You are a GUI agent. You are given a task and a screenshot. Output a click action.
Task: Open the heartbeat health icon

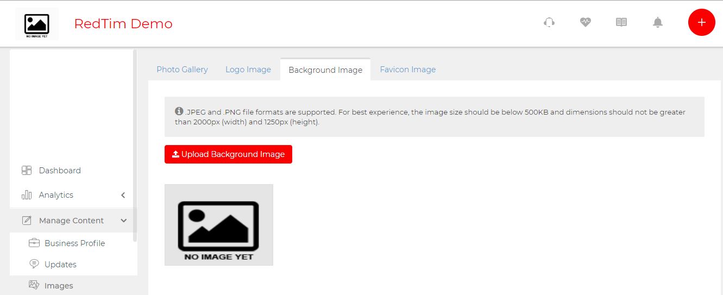pos(585,22)
